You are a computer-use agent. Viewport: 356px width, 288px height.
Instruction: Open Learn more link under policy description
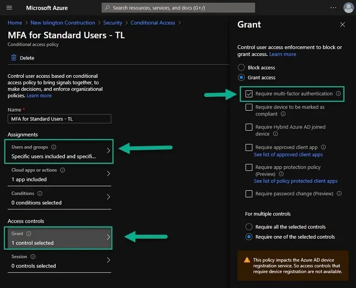tap(39, 96)
